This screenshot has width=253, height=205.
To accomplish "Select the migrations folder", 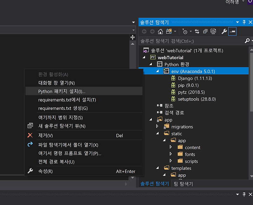I will coord(182,127).
